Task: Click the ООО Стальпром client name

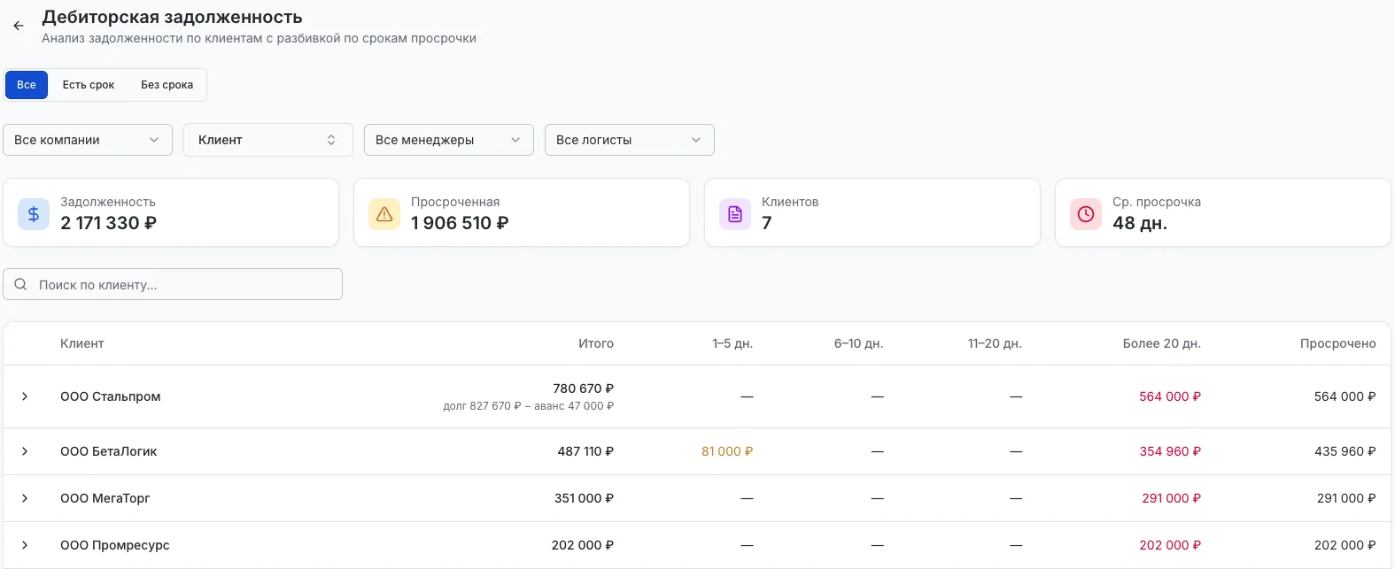Action: pos(111,396)
